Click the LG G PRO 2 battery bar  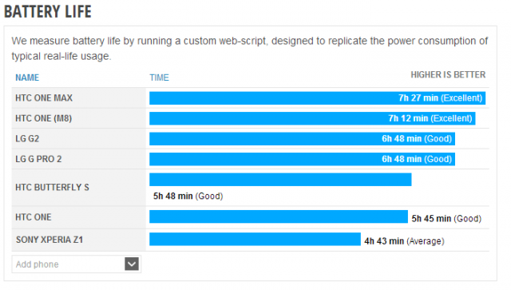pyautogui.click(x=302, y=159)
